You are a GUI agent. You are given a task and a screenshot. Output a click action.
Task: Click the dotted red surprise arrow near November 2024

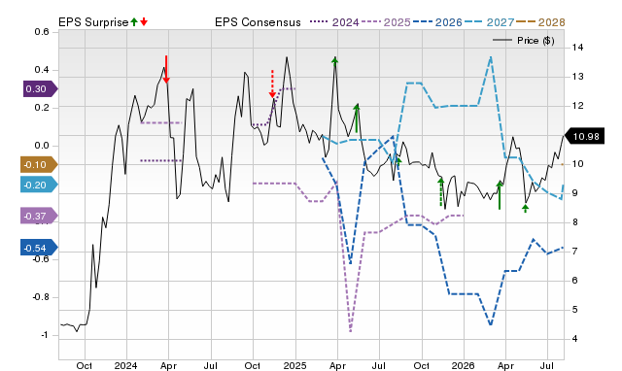272,84
